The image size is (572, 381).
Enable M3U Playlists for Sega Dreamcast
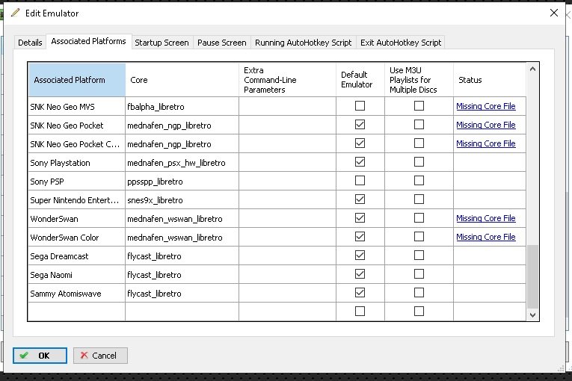[419, 255]
